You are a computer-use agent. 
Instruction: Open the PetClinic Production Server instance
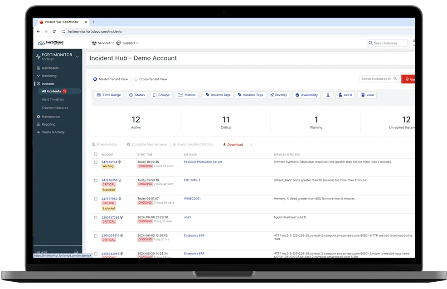click(x=203, y=162)
